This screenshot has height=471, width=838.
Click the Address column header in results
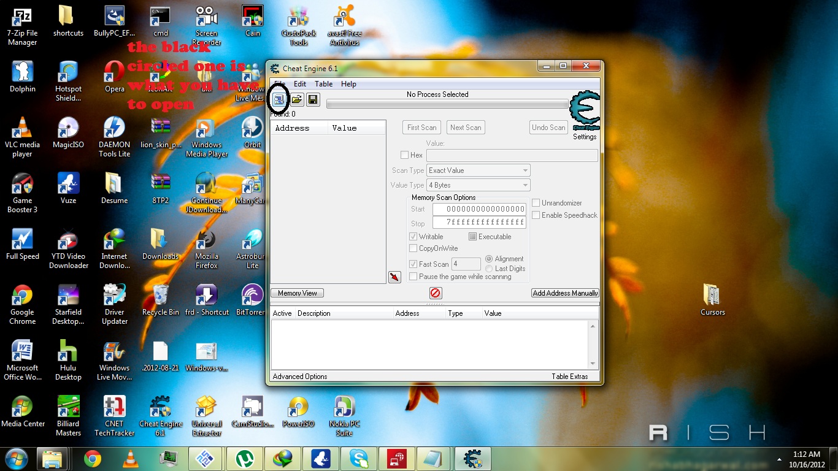[x=299, y=128]
